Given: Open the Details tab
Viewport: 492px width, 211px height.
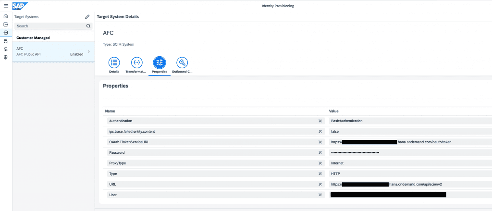Looking at the screenshot, I should point(114,65).
